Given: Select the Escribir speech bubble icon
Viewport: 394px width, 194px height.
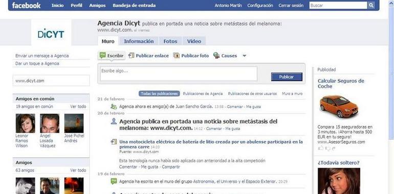Looking at the screenshot, I should [x=102, y=56].
